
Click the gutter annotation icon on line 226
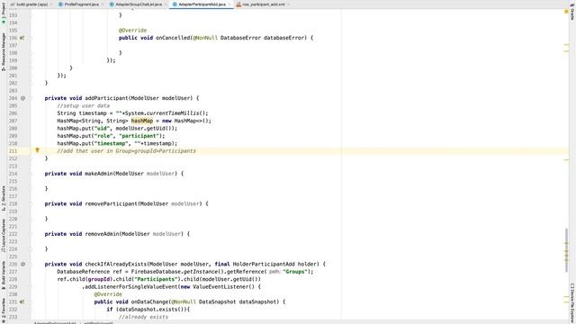click(x=22, y=264)
